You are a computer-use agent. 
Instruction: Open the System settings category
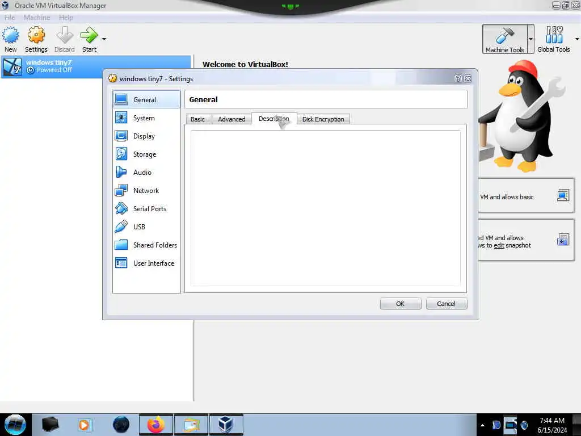pyautogui.click(x=147, y=118)
